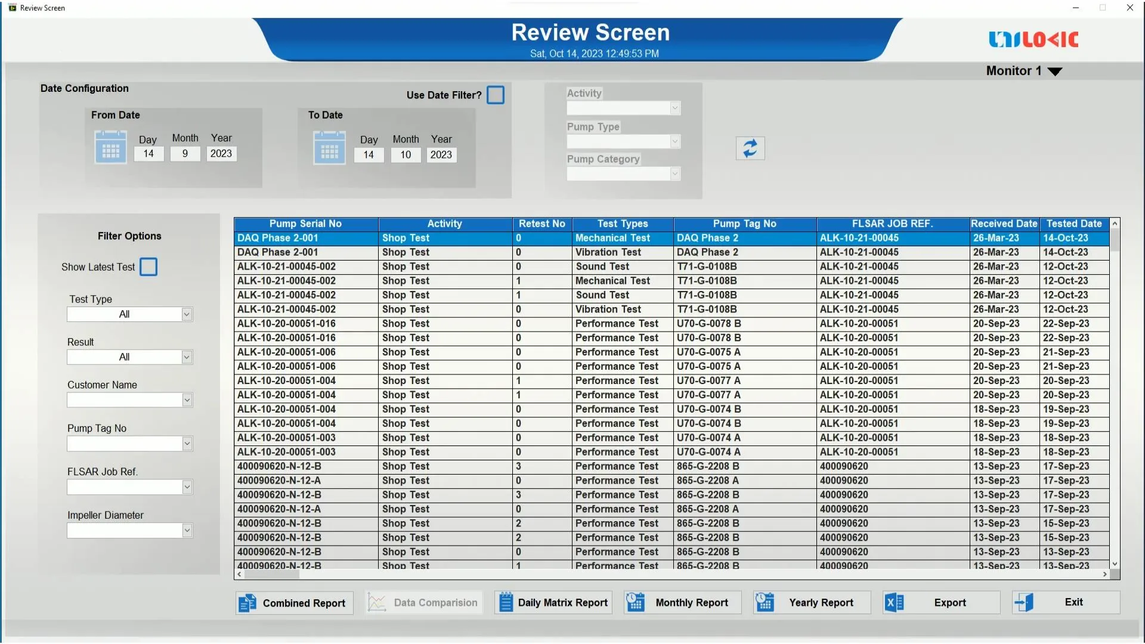Open the To Date calendar picker icon
This screenshot has height=644, width=1145.
click(x=329, y=148)
